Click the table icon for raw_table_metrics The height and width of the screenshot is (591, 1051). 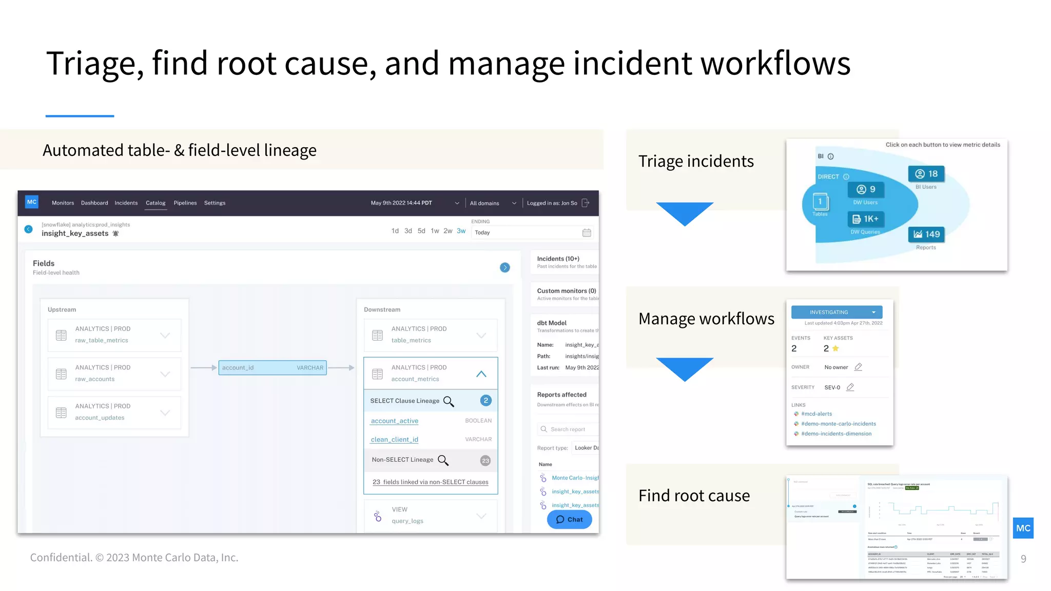61,335
